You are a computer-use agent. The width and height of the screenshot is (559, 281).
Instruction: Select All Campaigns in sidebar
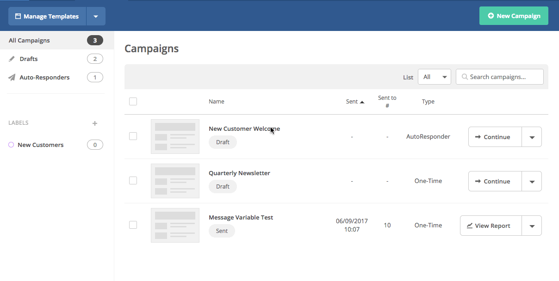[29, 41]
